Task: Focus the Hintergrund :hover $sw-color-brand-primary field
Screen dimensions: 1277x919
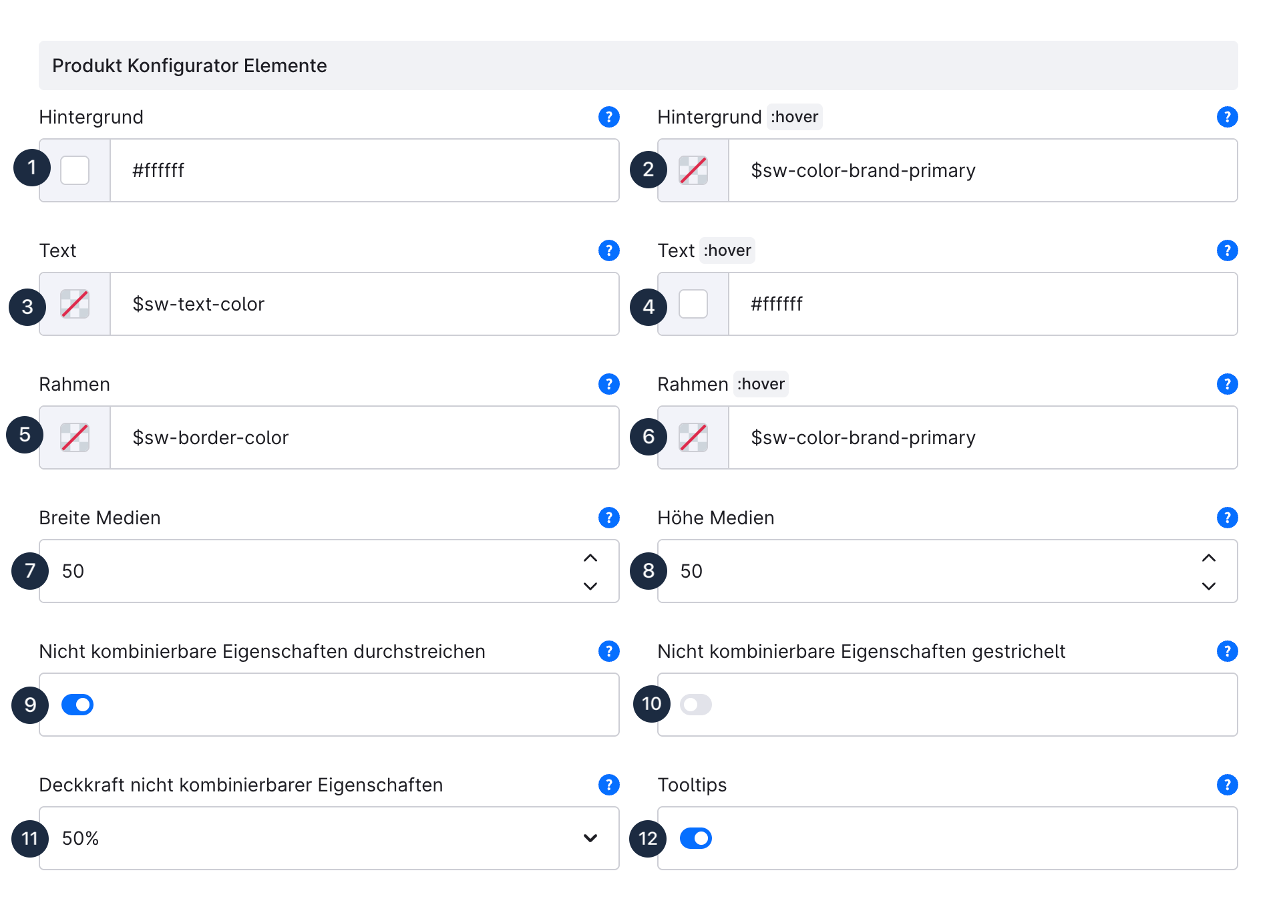Action: point(982,170)
